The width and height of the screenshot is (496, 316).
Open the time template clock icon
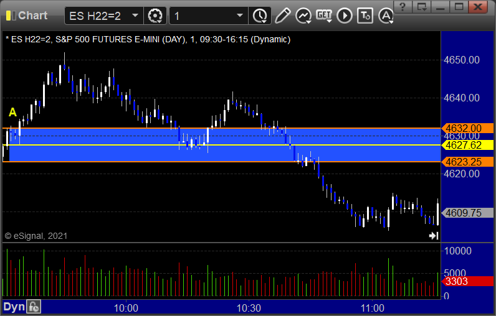[260, 16]
